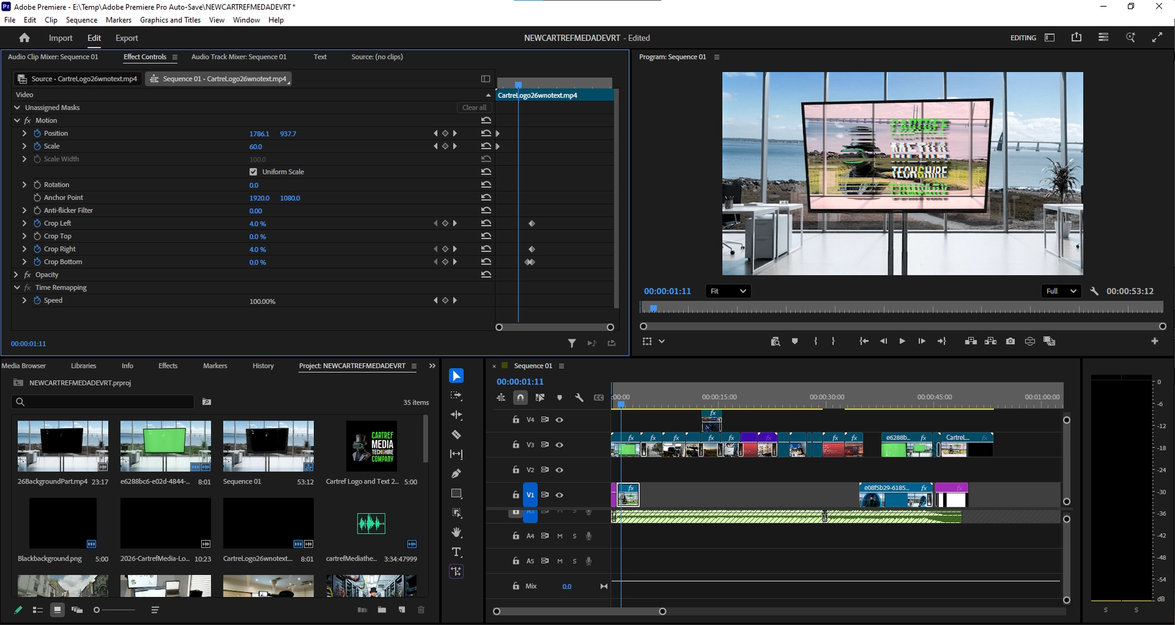Select the Type tool
The image size is (1175, 625).
[x=457, y=552]
